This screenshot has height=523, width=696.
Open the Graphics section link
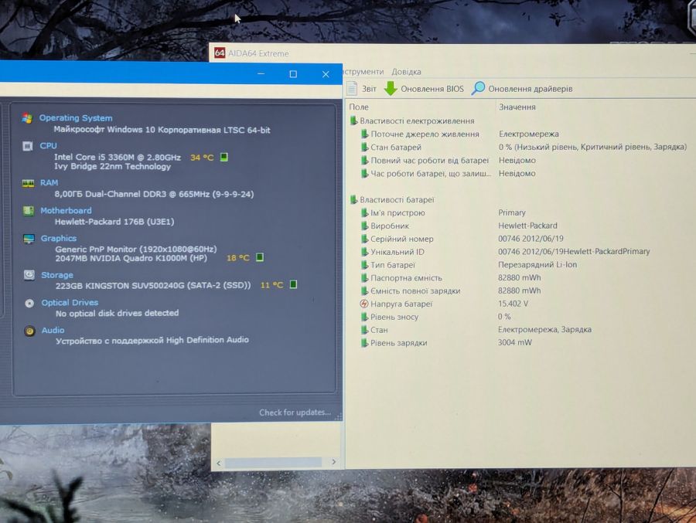click(59, 238)
